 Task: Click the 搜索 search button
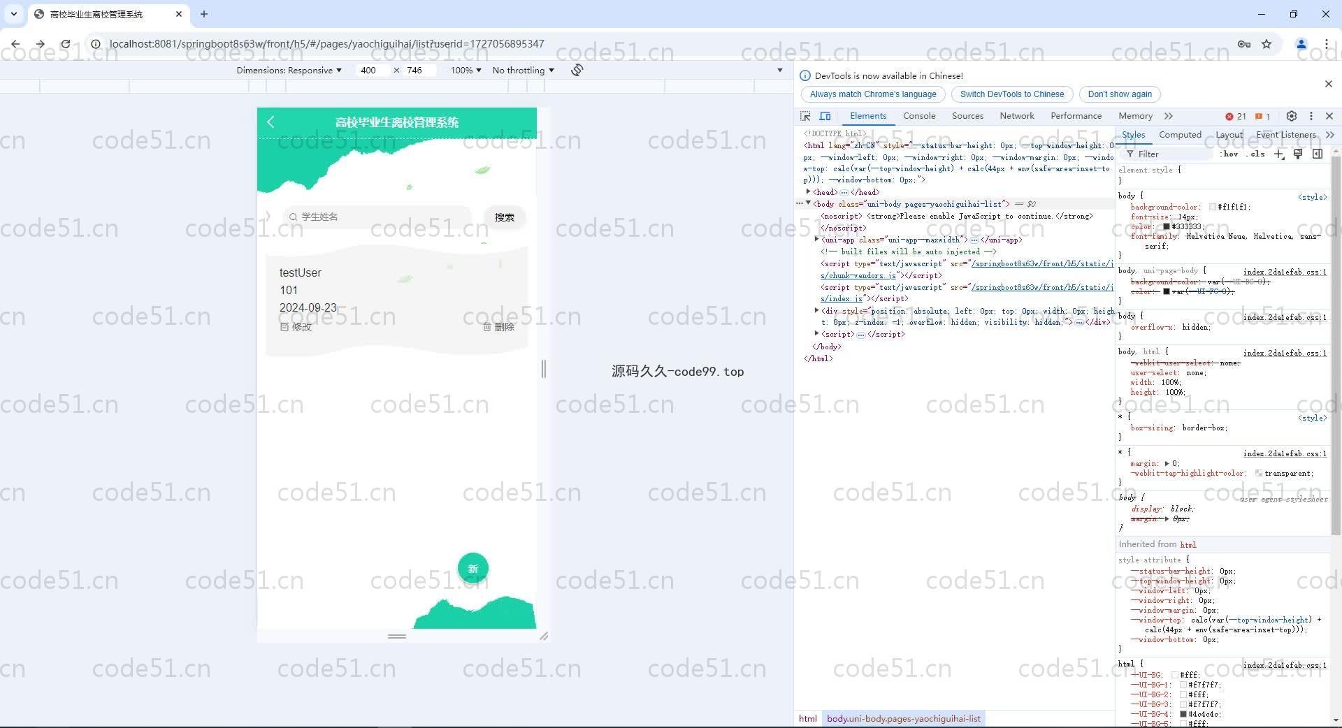tap(505, 217)
